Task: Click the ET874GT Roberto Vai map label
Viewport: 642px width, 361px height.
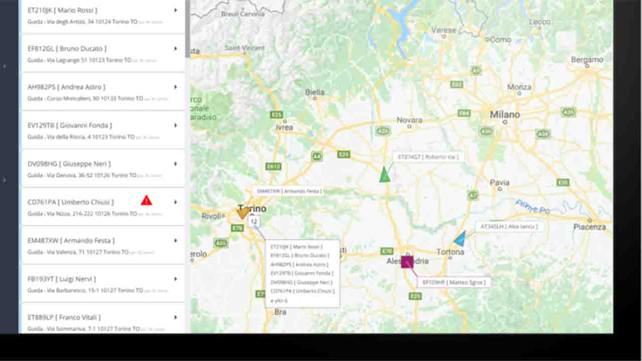Action: 429,156
